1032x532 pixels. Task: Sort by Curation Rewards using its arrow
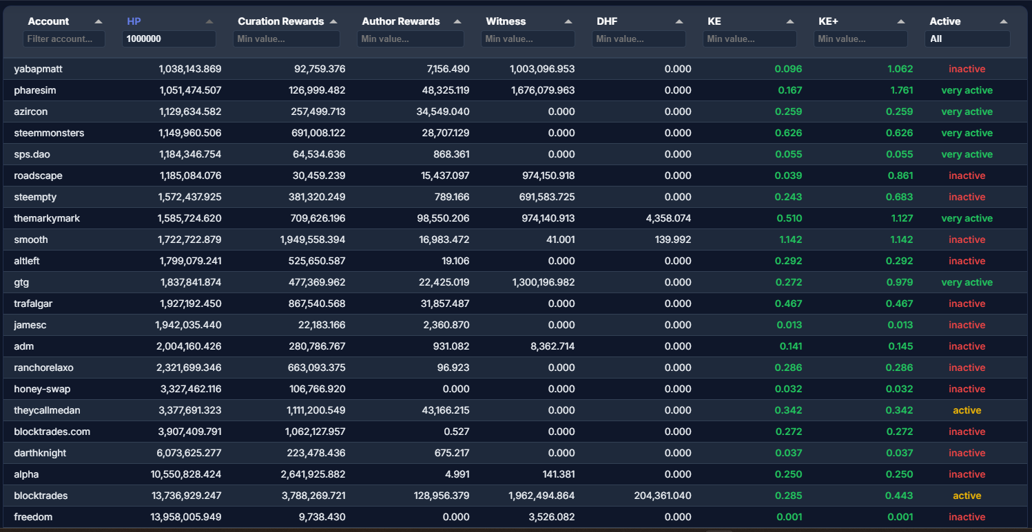[333, 22]
